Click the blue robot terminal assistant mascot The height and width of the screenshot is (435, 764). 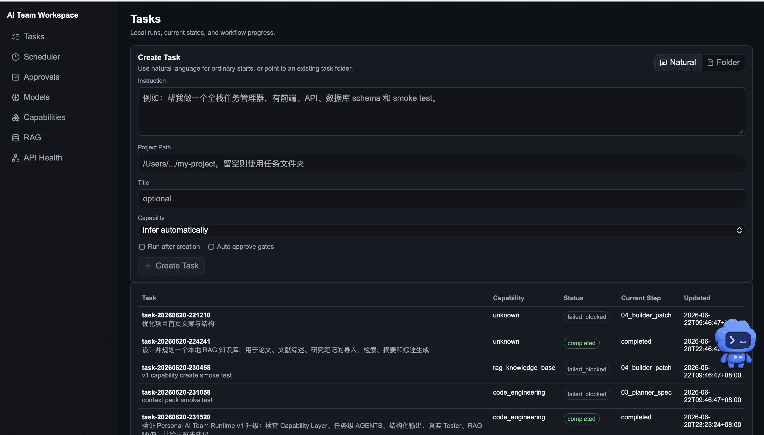tap(735, 344)
